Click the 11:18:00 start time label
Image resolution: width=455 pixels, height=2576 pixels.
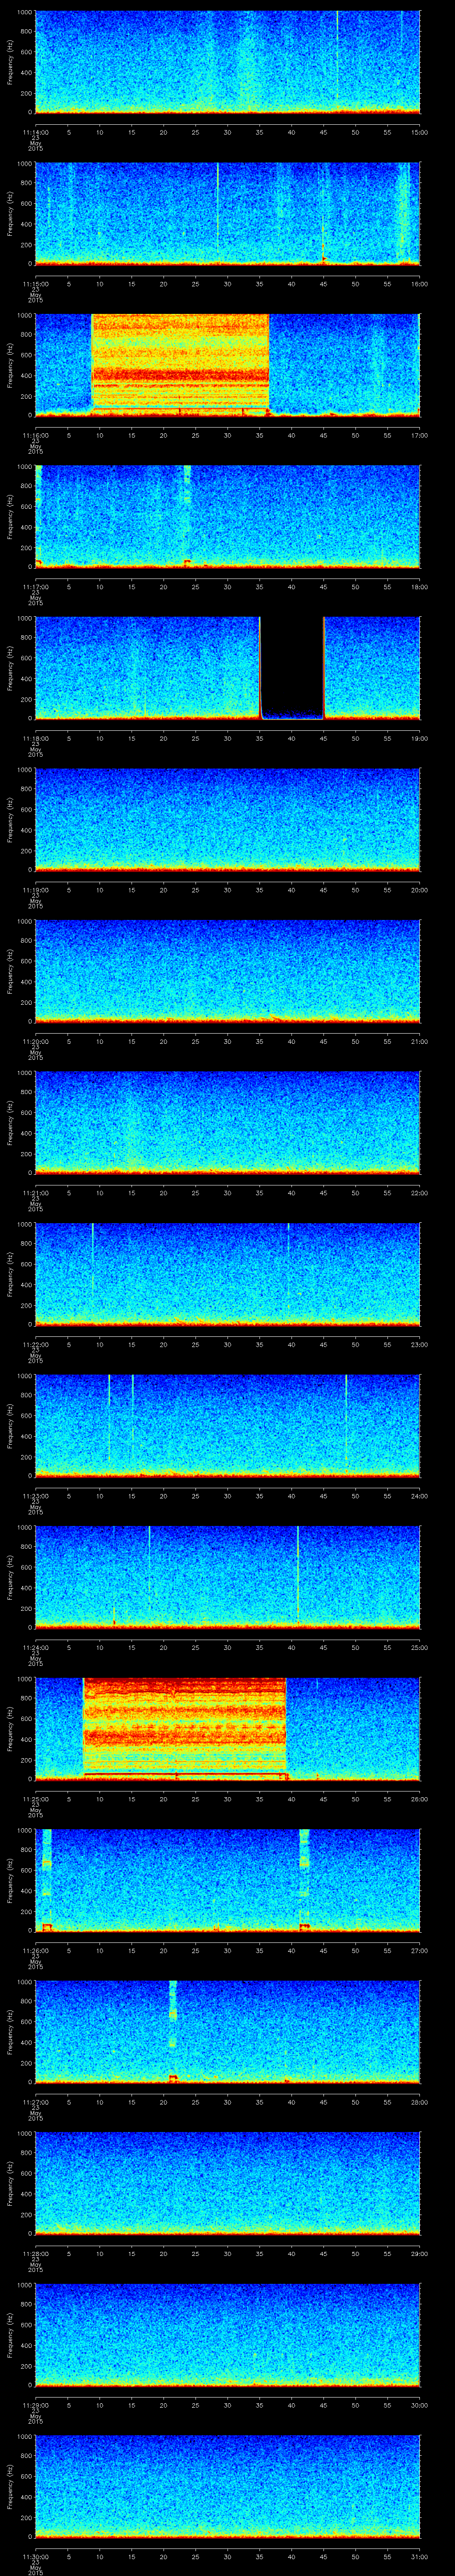(x=35, y=738)
